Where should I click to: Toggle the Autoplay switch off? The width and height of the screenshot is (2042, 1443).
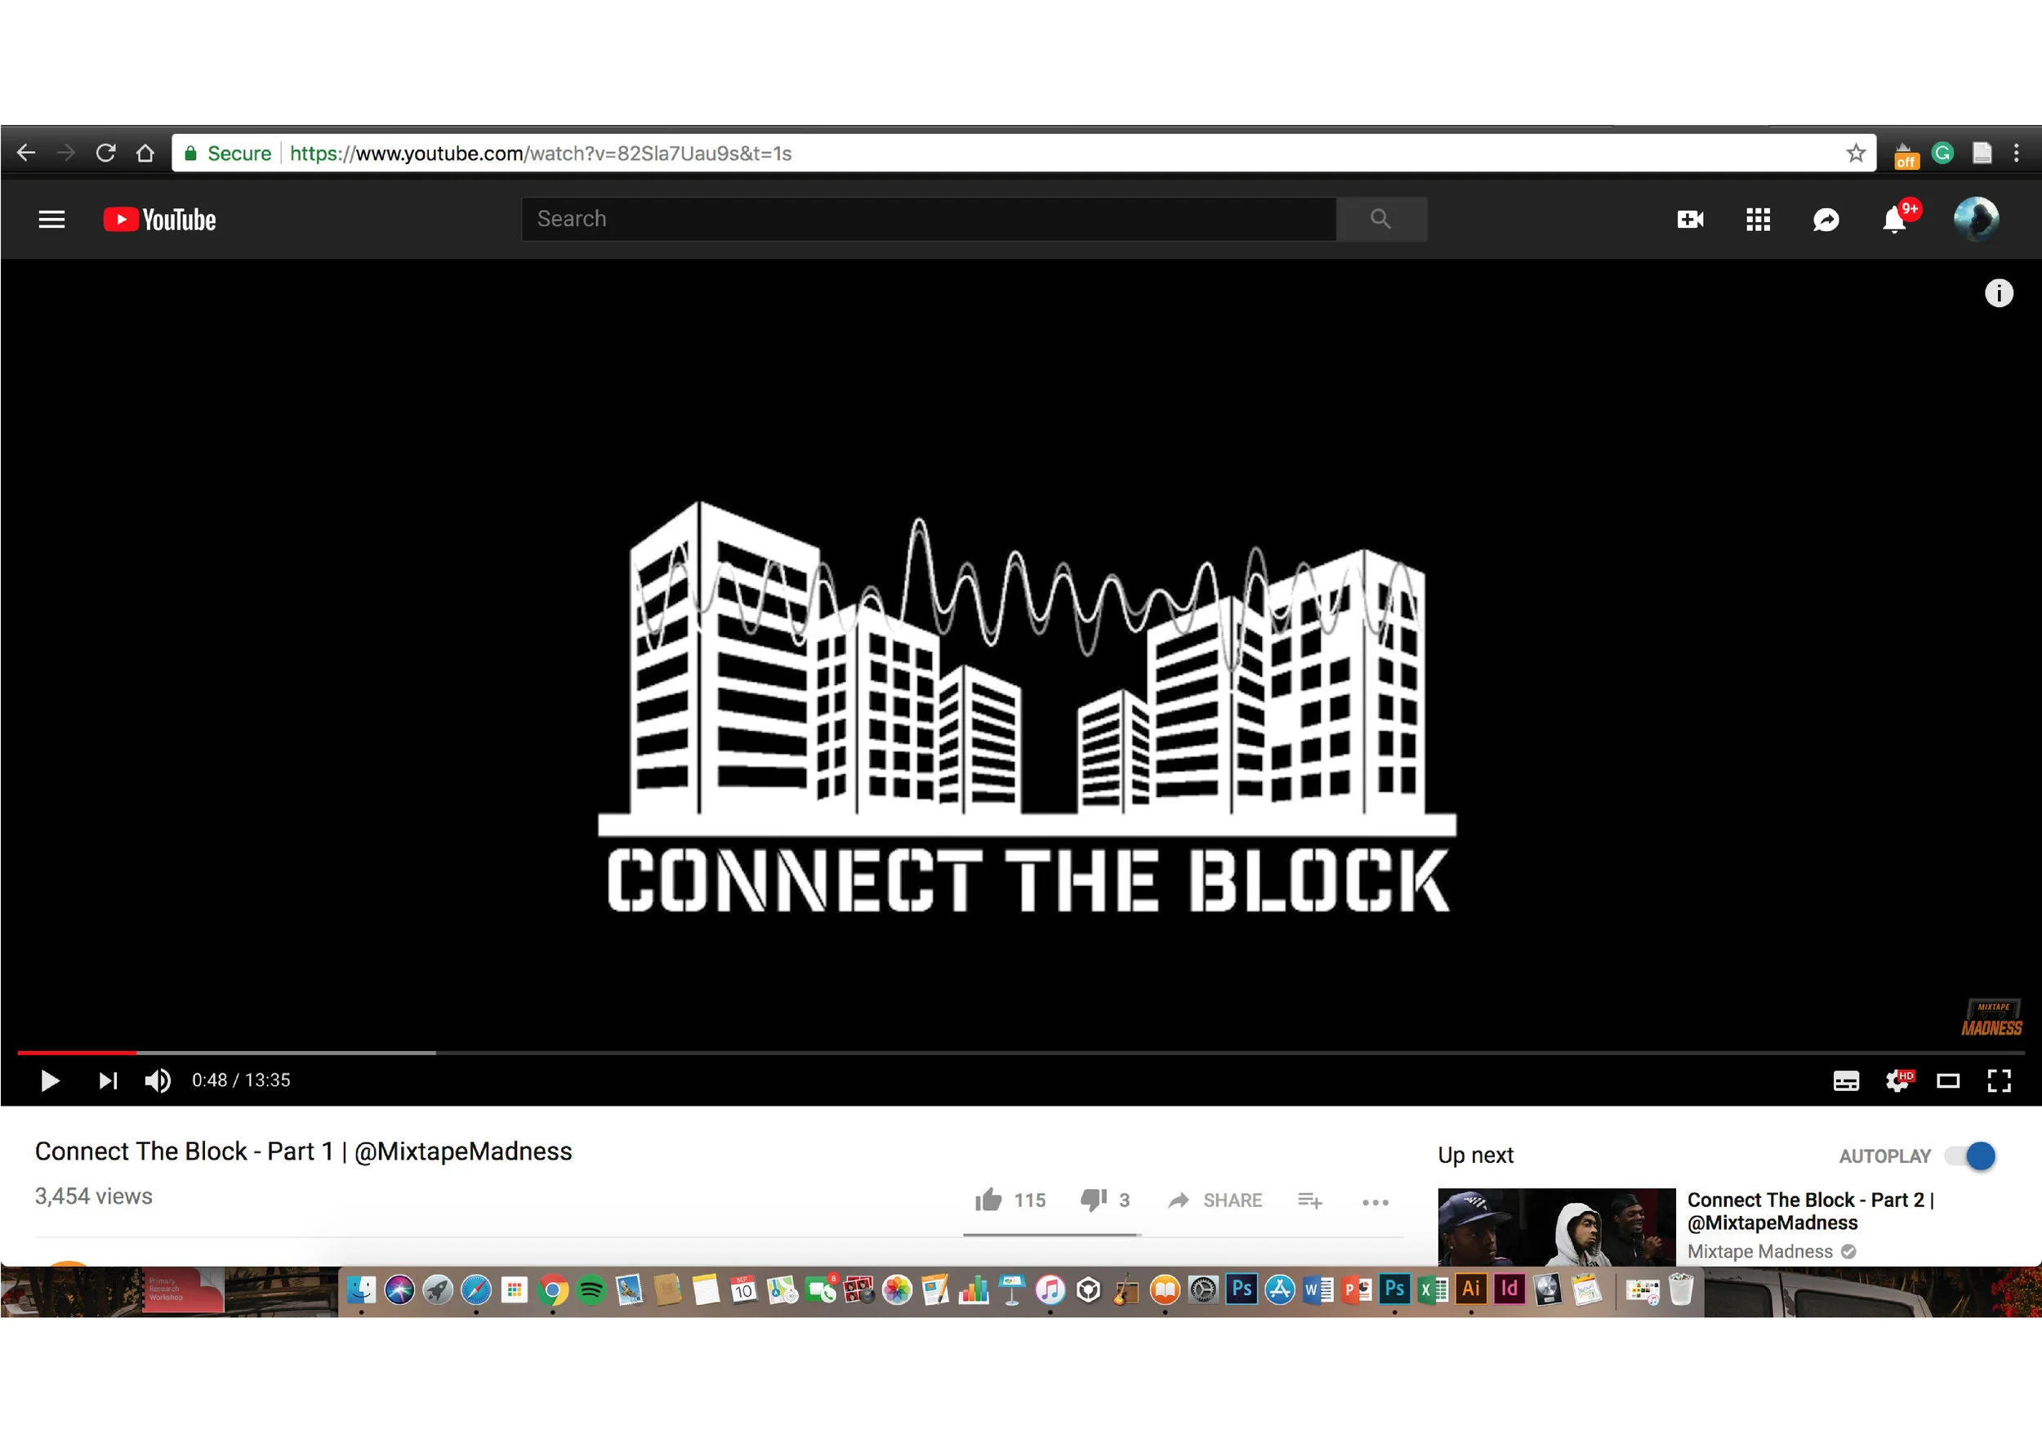tap(1971, 1156)
